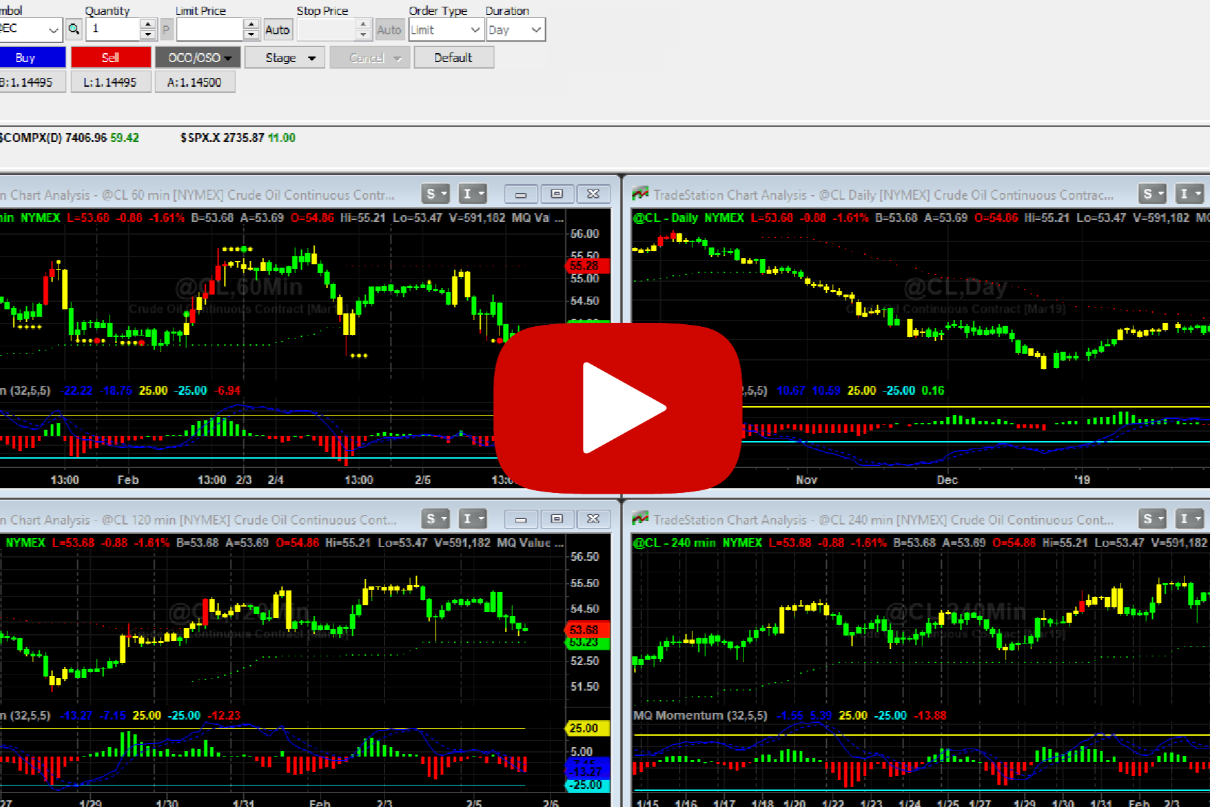Screen dimensions: 1210x807
Task: Restore the 60 min chart window
Action: (557, 194)
